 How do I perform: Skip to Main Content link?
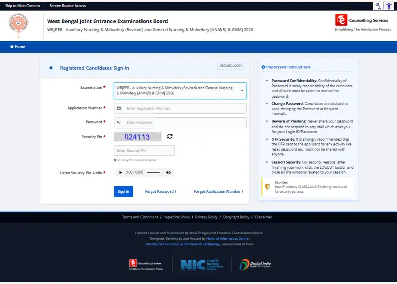pos(22,6)
